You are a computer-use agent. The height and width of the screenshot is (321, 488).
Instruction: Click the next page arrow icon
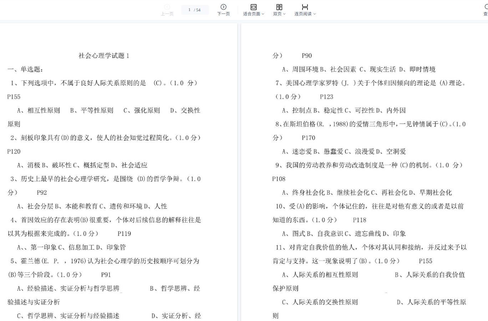(x=223, y=7)
